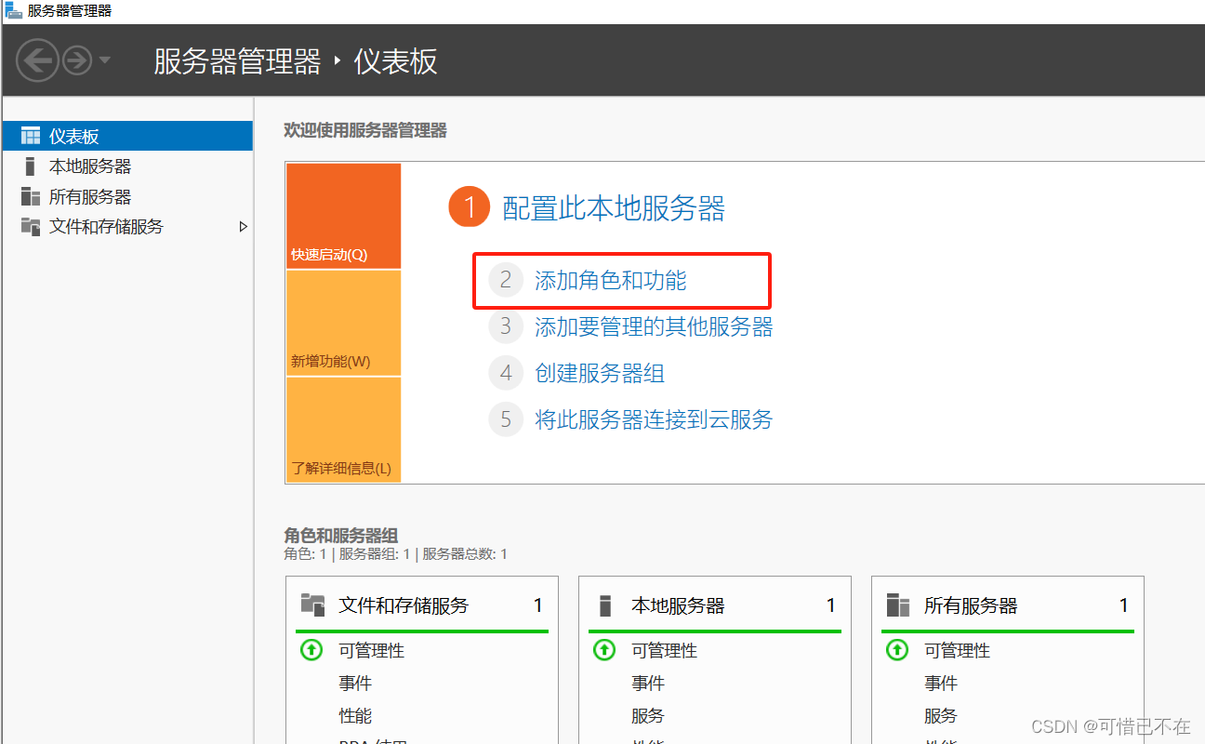The width and height of the screenshot is (1205, 744).
Task: Click 创建服务器组 link
Action: 600,373
